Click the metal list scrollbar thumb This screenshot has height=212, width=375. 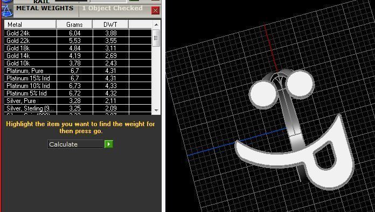[156, 38]
